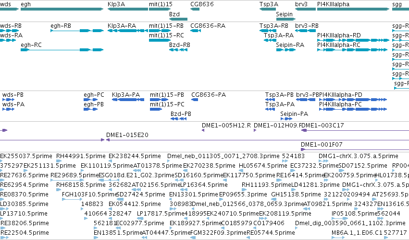Click EST FGH103F10.5prime
The width and height of the screenshot is (409, 240).
coord(89,194)
